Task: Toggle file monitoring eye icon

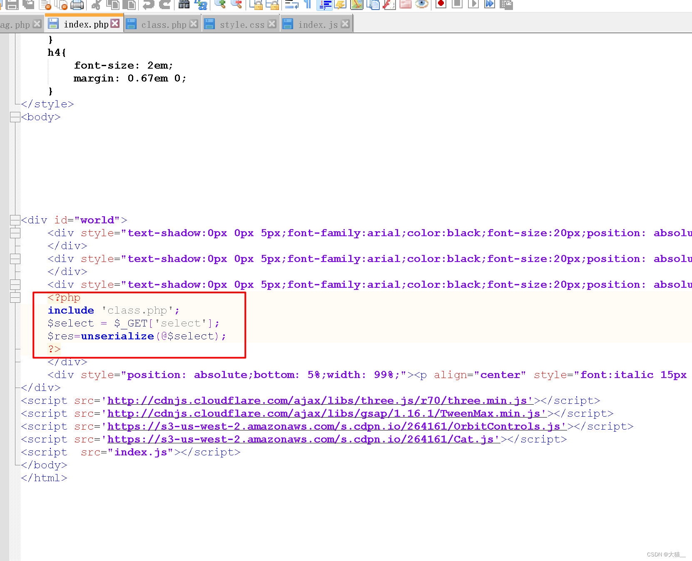Action: click(422, 5)
